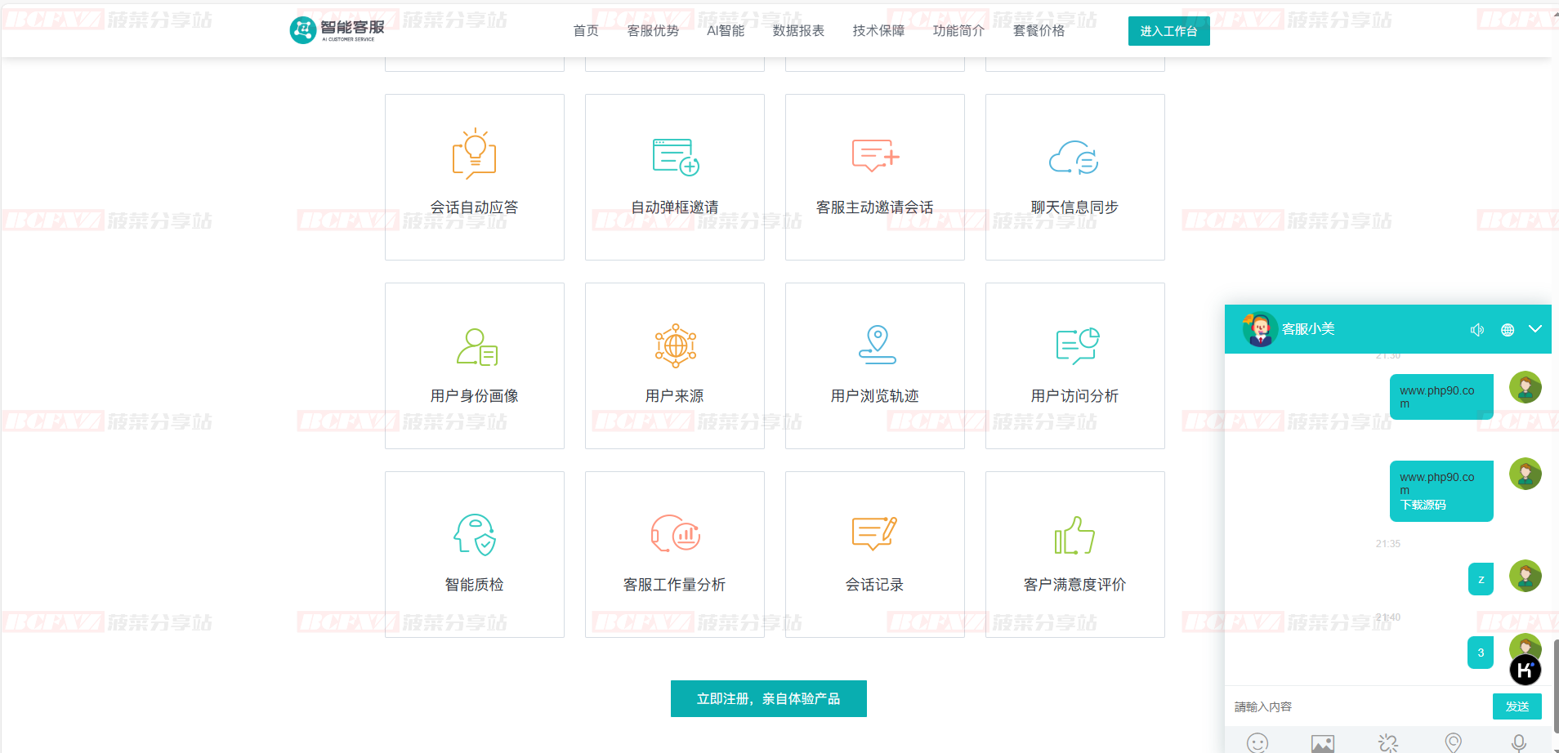The height and width of the screenshot is (753, 1559).
Task: Click the microphone voice input icon
Action: click(1518, 742)
